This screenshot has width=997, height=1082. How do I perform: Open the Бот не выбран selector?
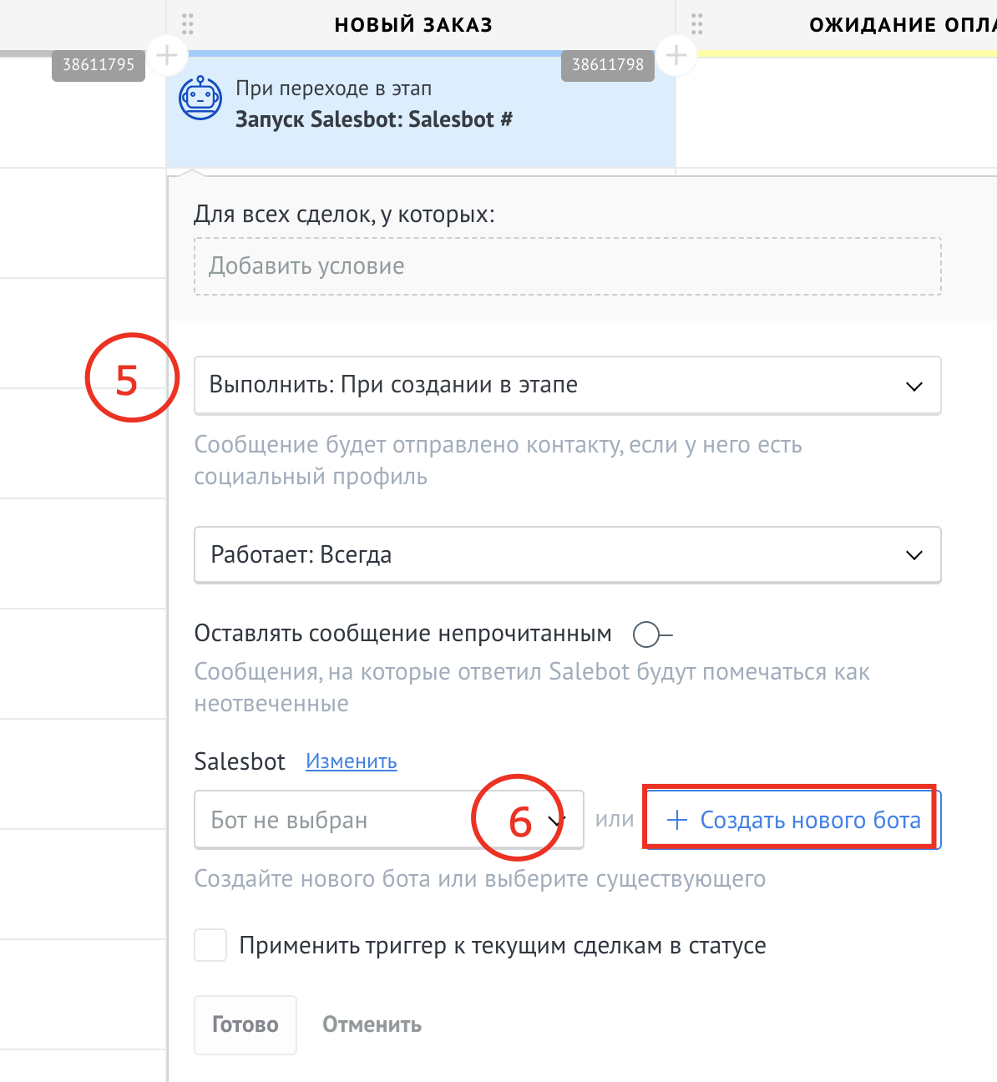[x=388, y=820]
